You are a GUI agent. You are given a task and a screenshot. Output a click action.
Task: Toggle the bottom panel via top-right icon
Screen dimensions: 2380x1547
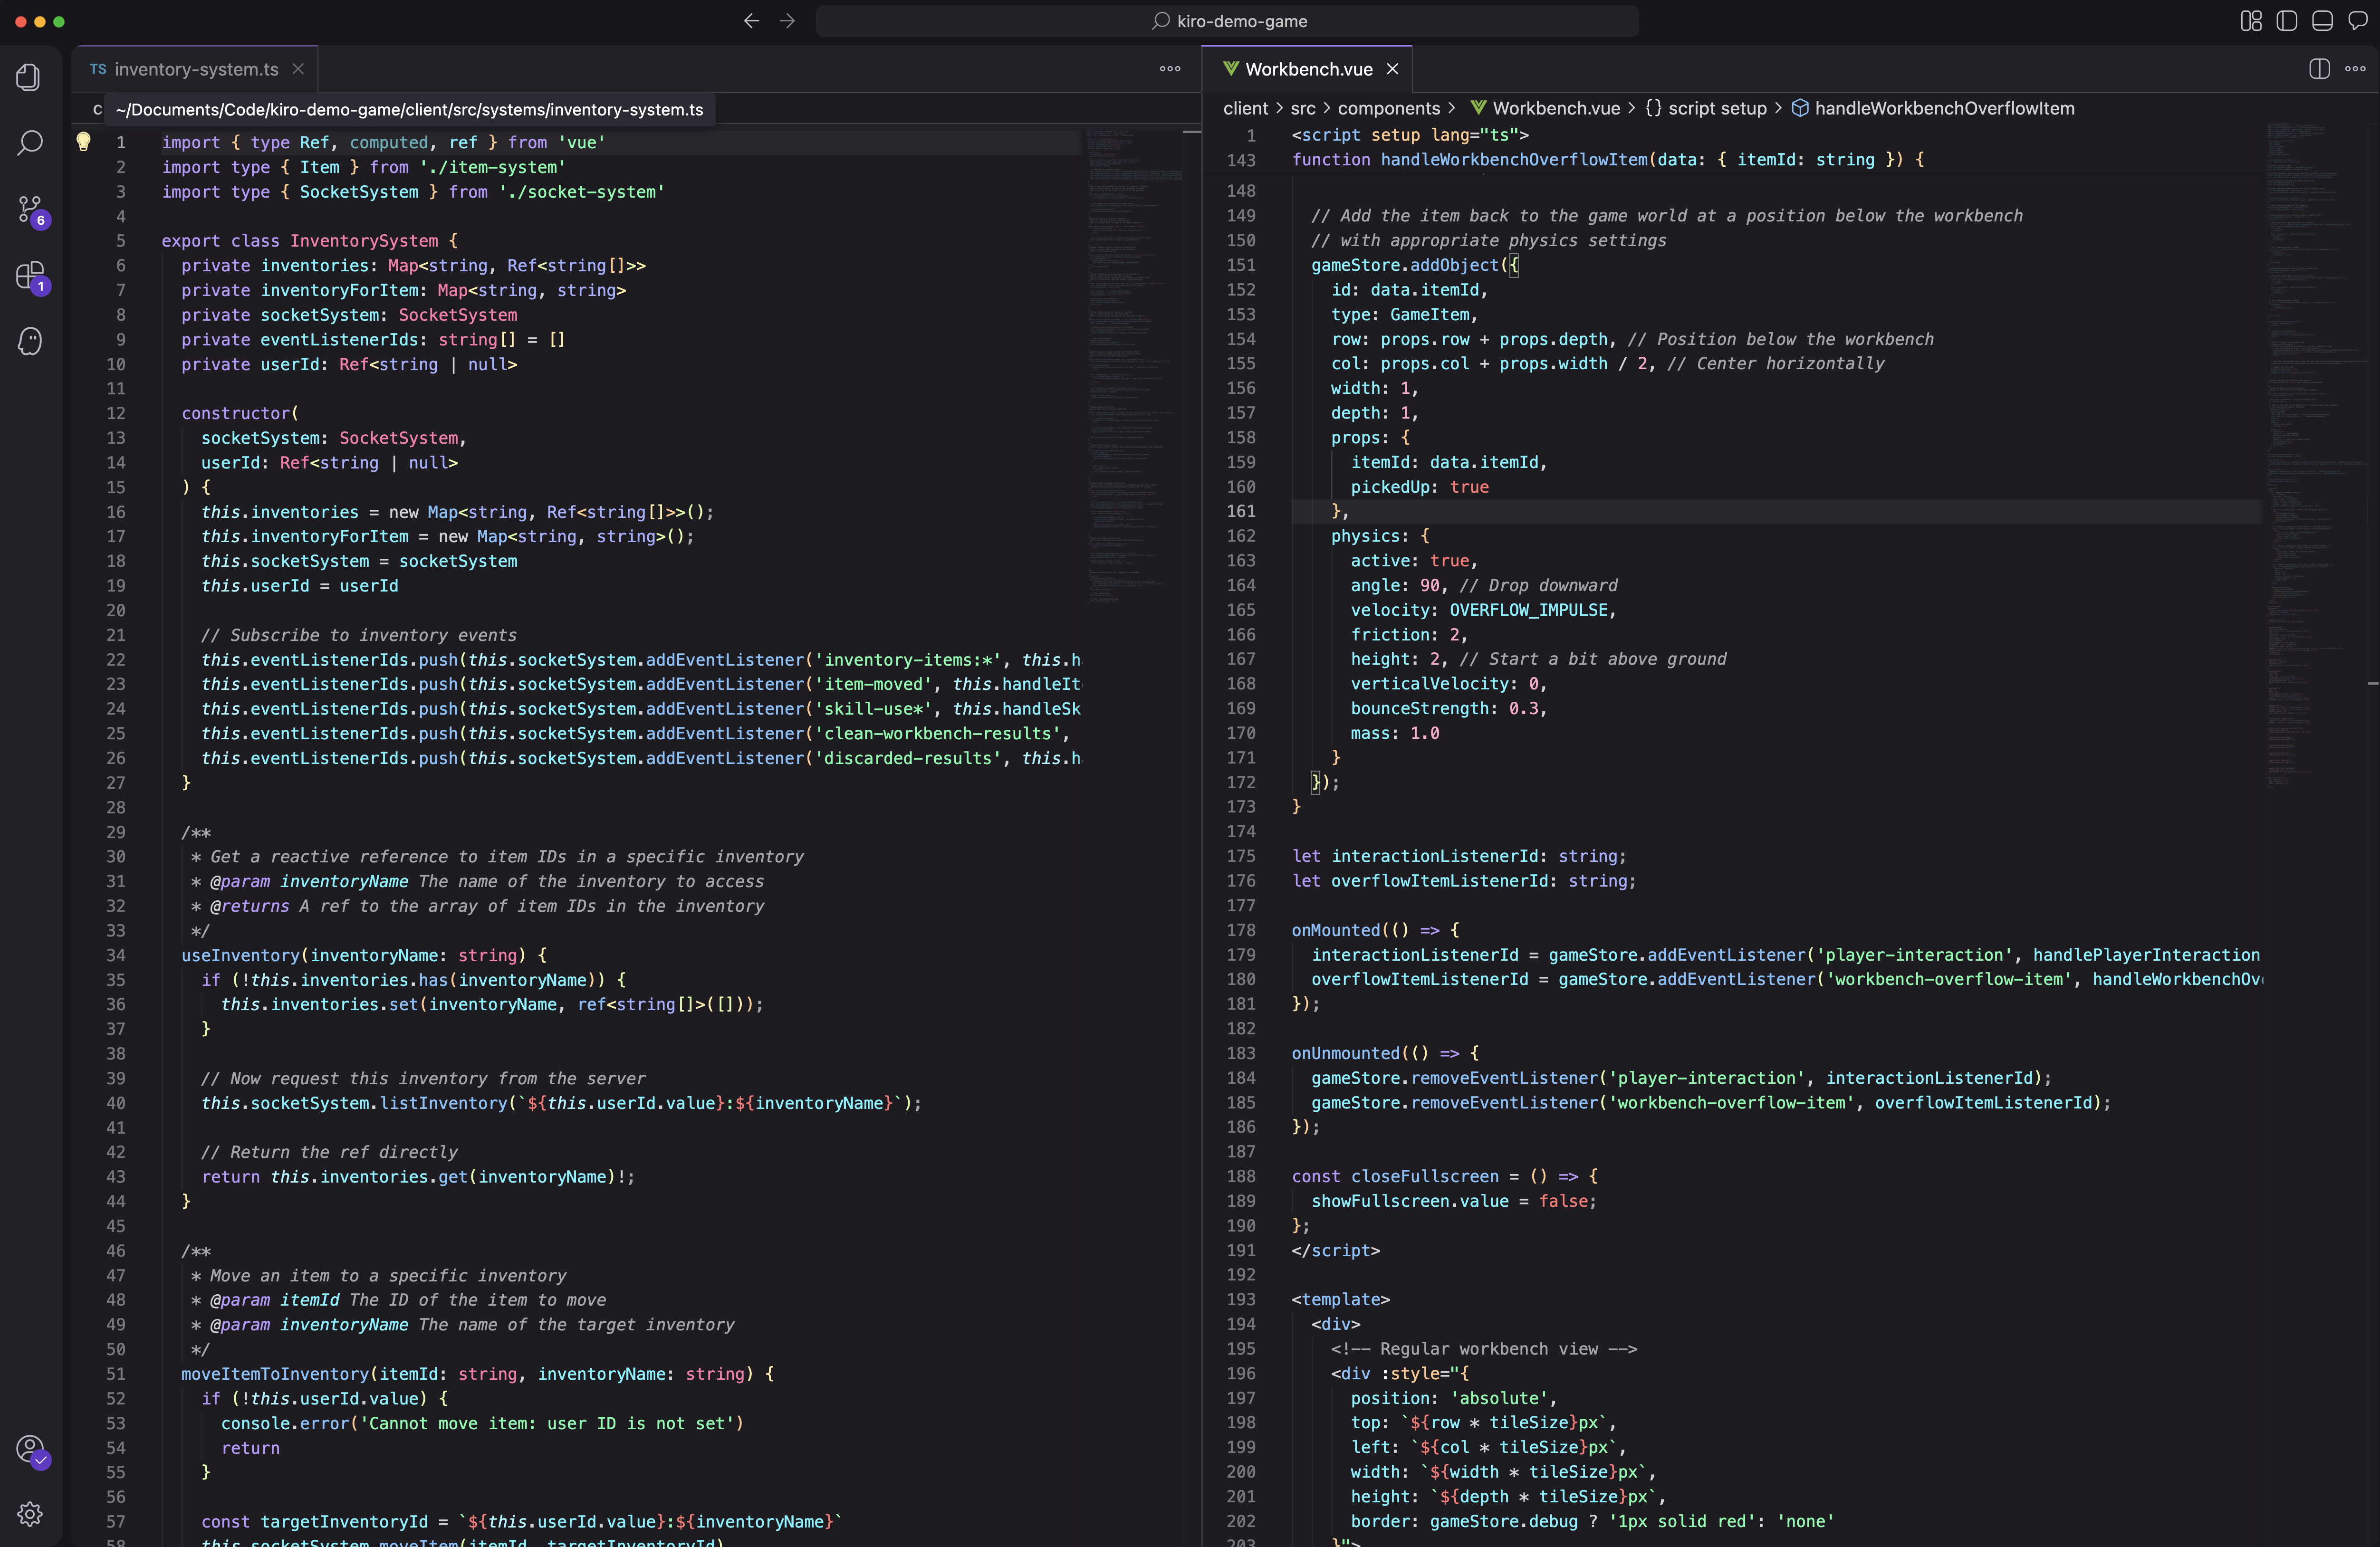coord(2322,20)
